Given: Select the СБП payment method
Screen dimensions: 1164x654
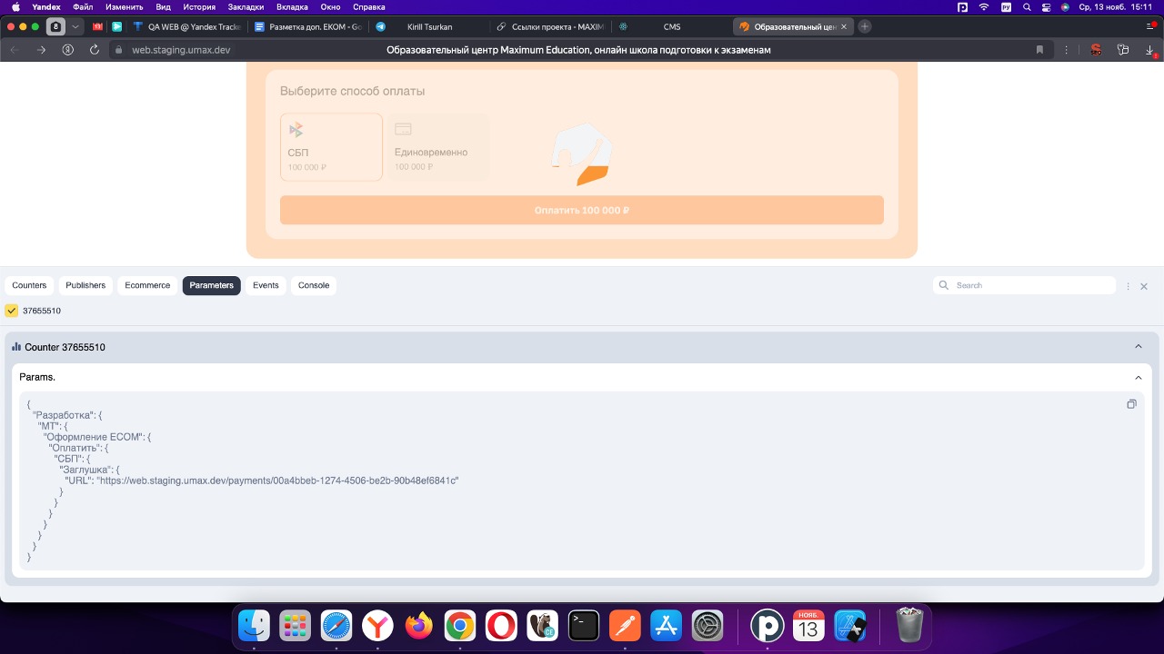Looking at the screenshot, I should [331, 147].
